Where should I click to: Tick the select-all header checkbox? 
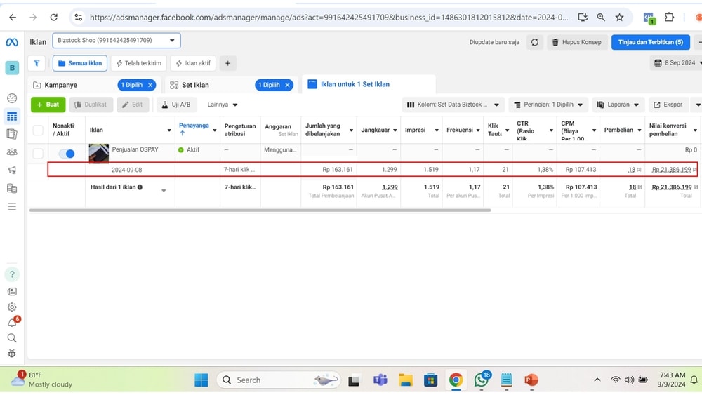(x=38, y=130)
